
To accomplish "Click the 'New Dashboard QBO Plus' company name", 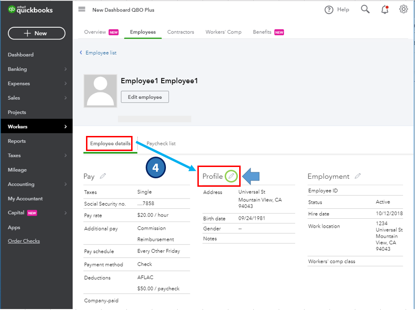I will [x=123, y=10].
